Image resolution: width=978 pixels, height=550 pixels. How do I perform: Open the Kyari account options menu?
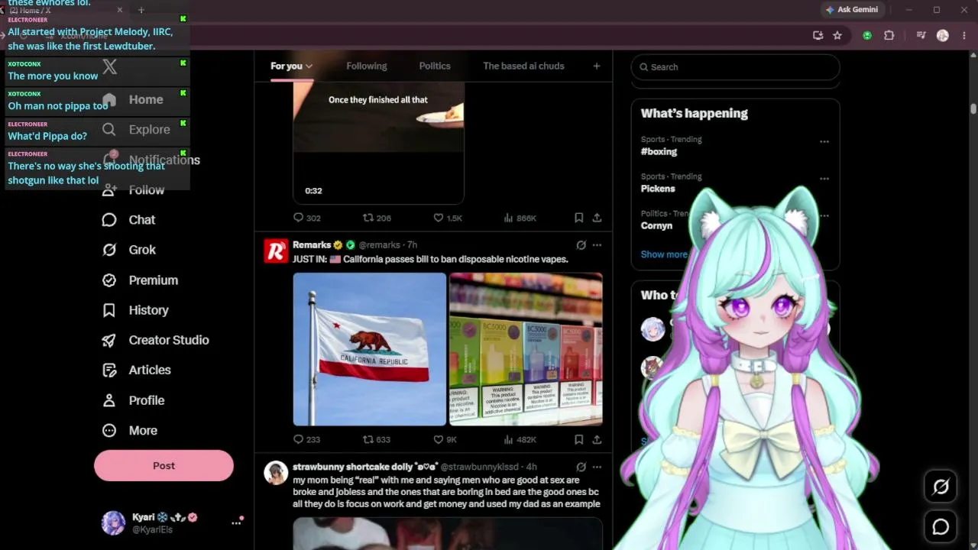click(236, 522)
